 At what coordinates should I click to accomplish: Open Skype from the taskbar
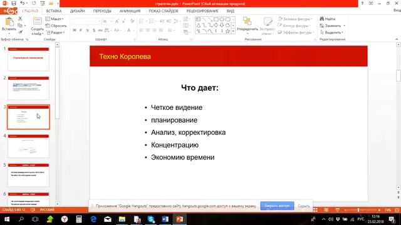click(x=151, y=219)
